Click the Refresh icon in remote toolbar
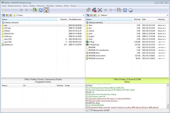The image size is (170, 113). click(x=125, y=10)
